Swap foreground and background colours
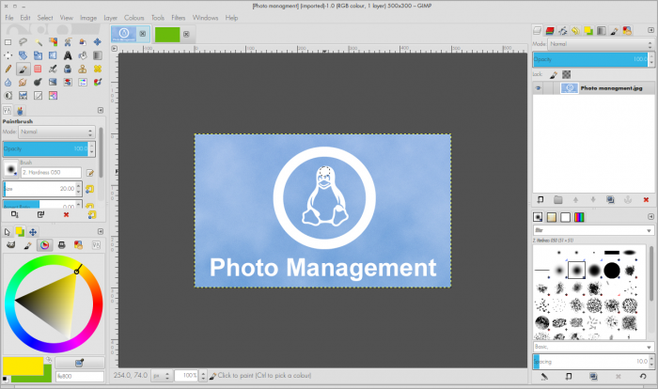 coord(49,360)
